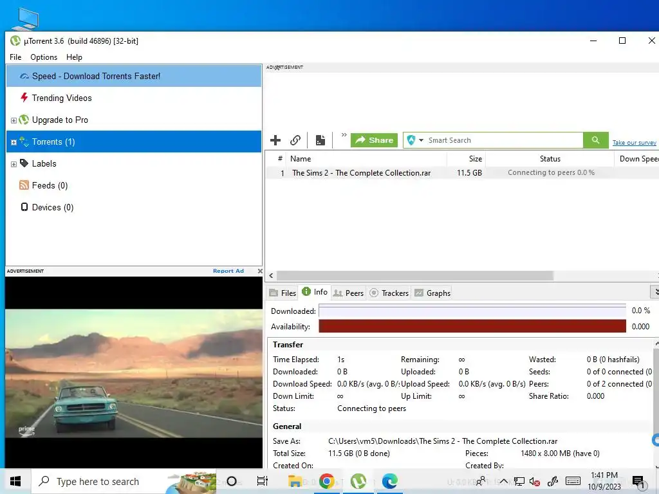Click the Labels tag icon

click(x=24, y=163)
